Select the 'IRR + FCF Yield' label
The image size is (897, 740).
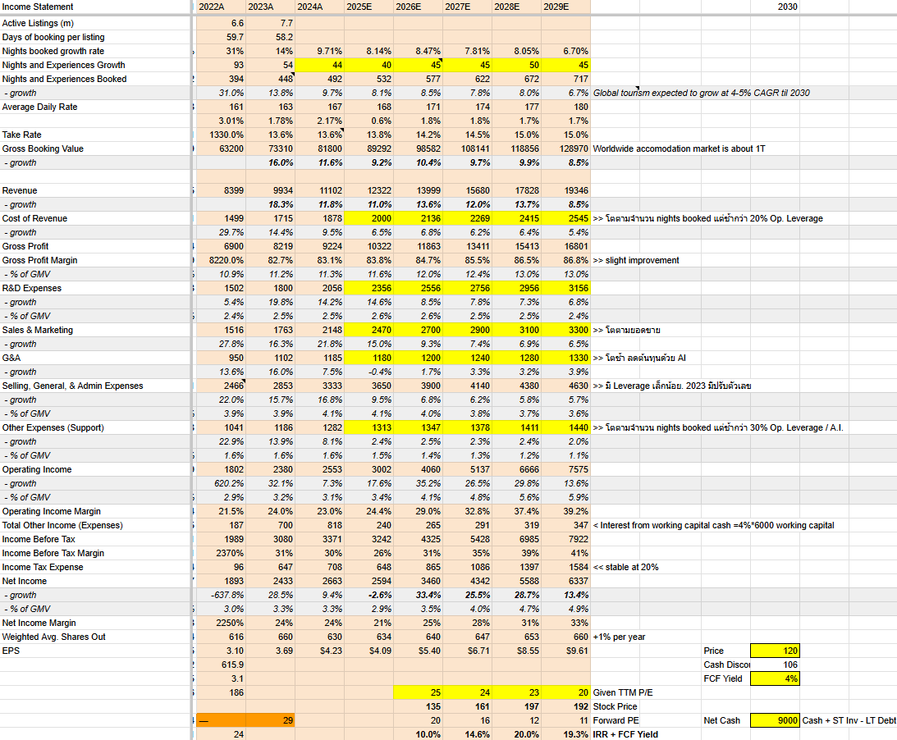625,734
